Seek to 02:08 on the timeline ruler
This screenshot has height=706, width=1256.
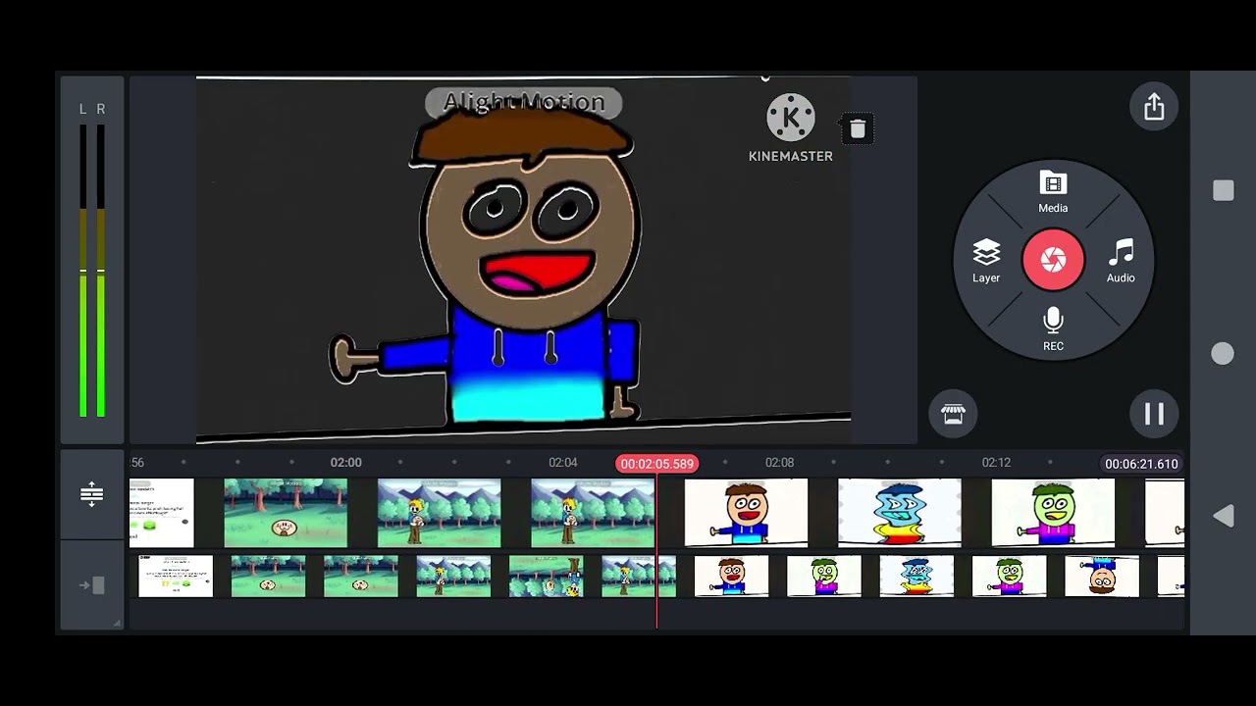pos(780,463)
